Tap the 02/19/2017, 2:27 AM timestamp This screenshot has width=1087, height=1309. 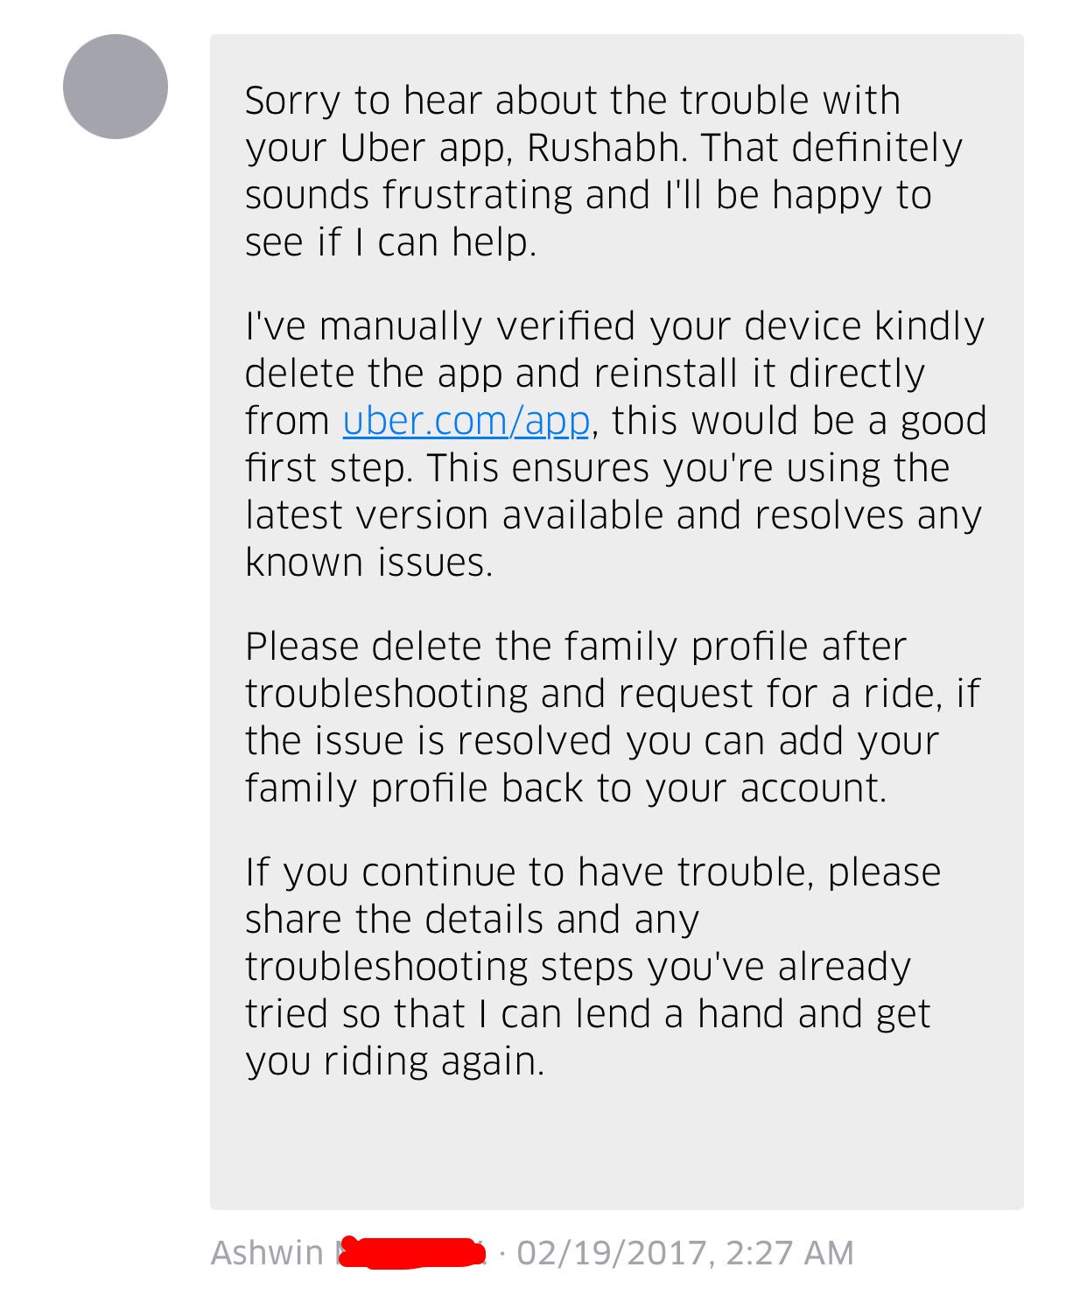pos(685,1253)
